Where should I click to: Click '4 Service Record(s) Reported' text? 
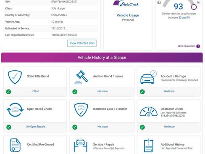click(109, 148)
